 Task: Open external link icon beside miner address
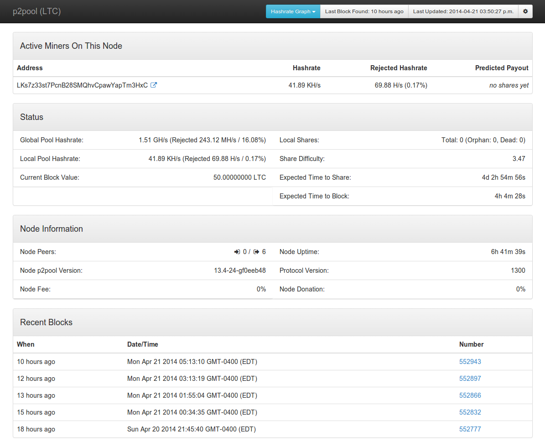pyautogui.click(x=154, y=85)
